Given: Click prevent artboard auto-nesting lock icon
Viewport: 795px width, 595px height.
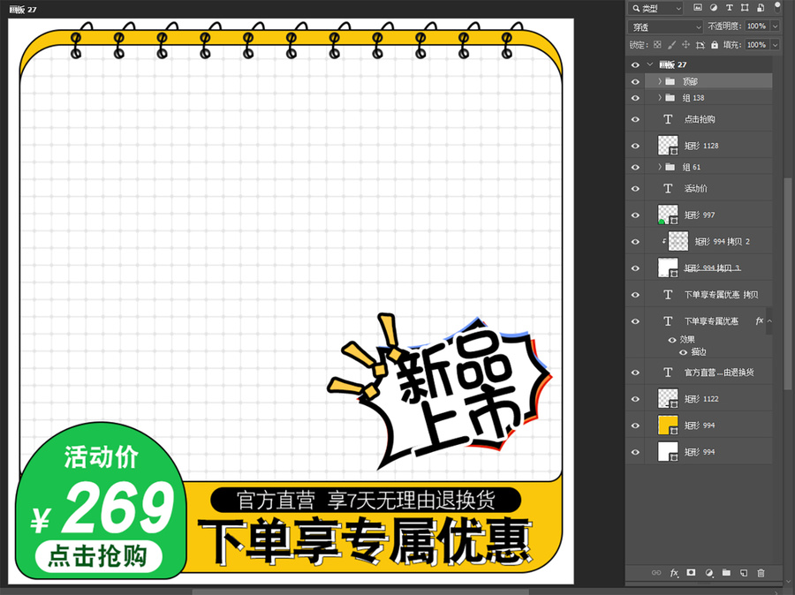Looking at the screenshot, I should pyautogui.click(x=700, y=45).
